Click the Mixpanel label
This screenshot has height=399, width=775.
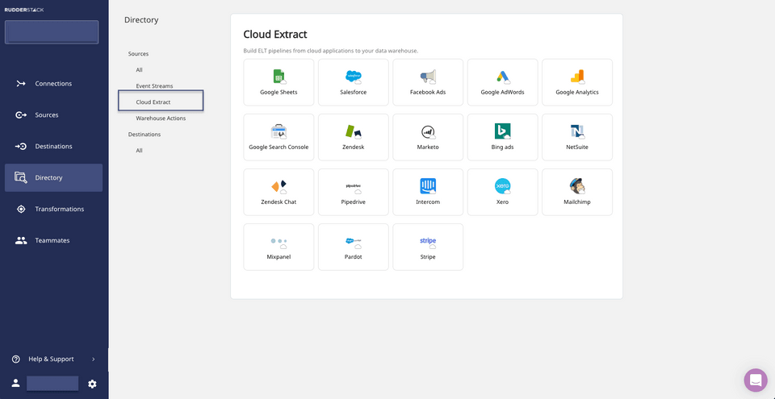pos(279,257)
